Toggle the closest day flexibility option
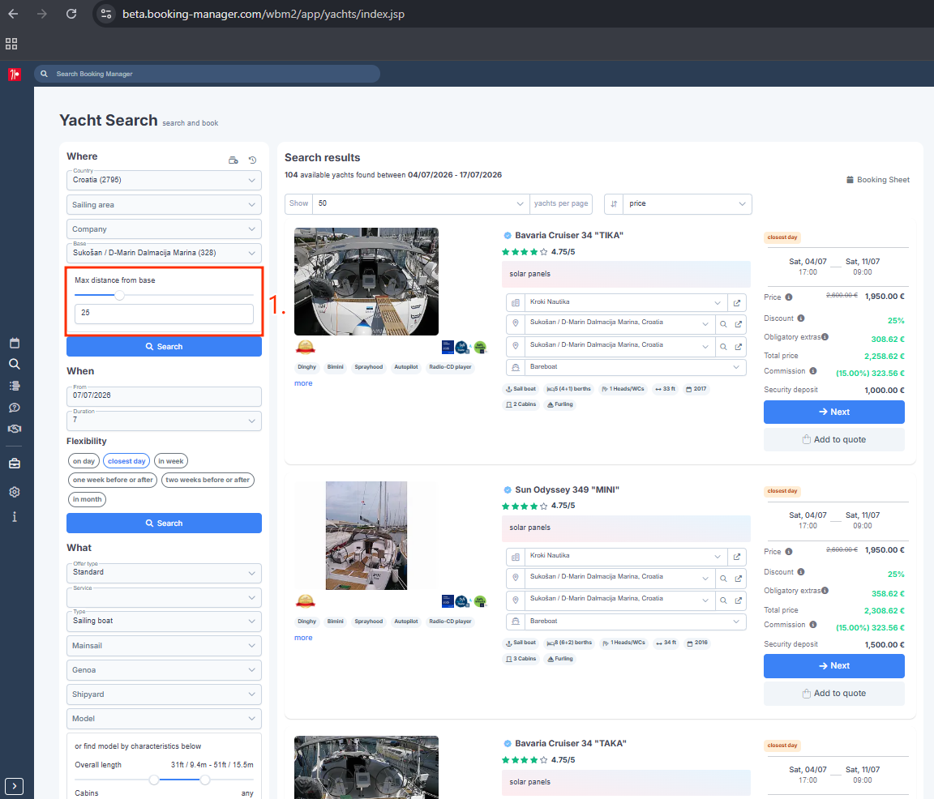This screenshot has width=934, height=799. 126,460
